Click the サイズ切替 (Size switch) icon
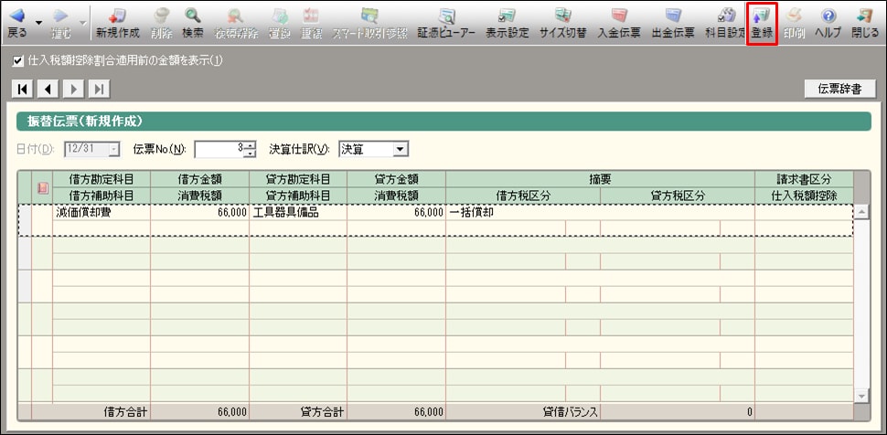This screenshot has height=435, width=887. pyautogui.click(x=563, y=23)
